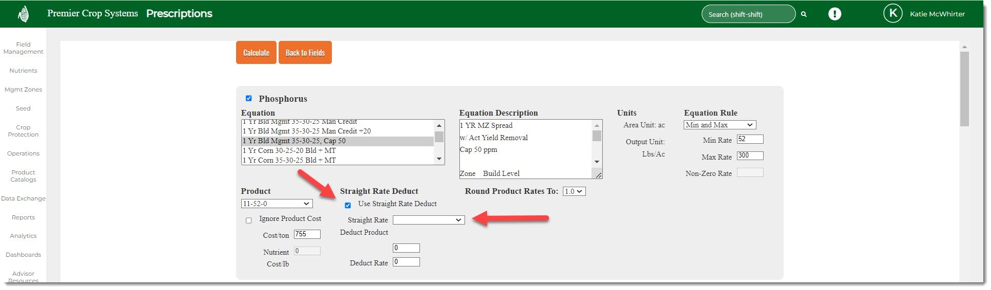Open Field Management in sidebar
991x290 pixels.
[x=23, y=48]
